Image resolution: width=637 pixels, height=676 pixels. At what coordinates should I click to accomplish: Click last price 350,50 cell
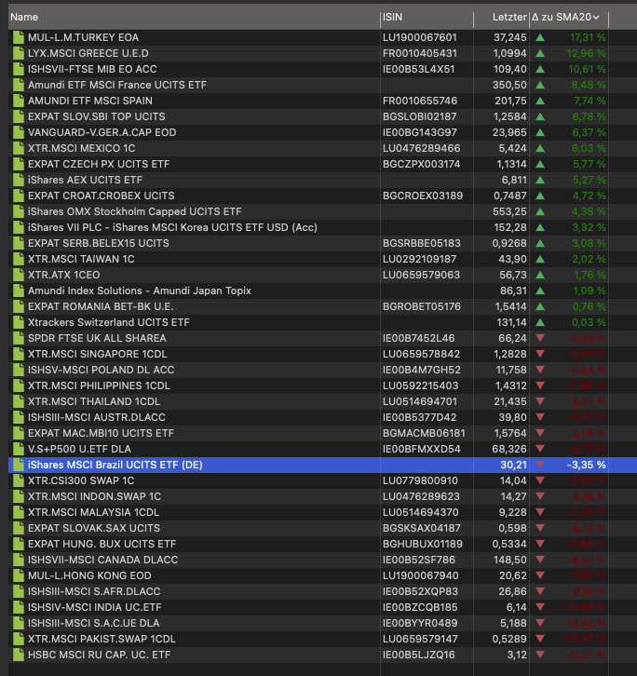click(509, 85)
